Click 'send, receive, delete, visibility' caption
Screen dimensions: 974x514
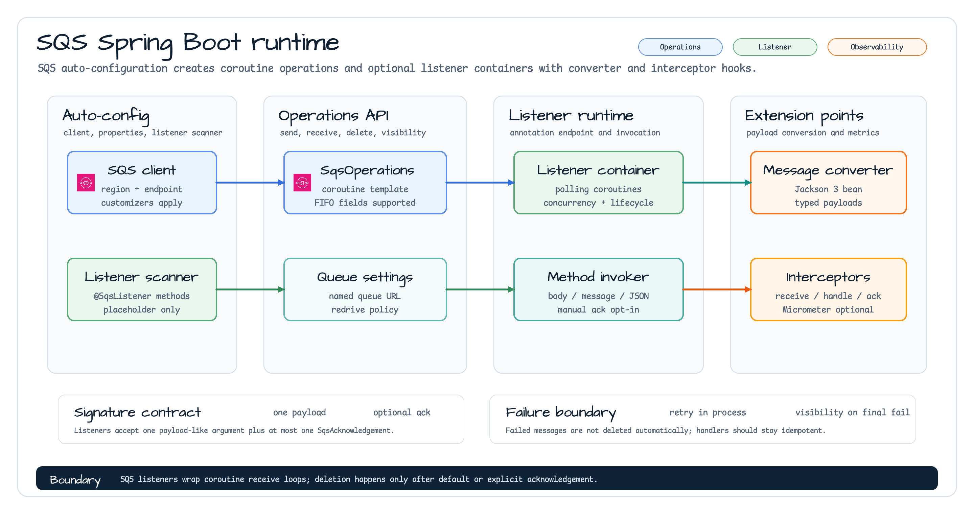[353, 133]
